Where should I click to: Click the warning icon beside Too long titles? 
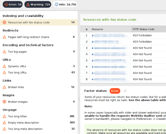click(x=4, y=116)
